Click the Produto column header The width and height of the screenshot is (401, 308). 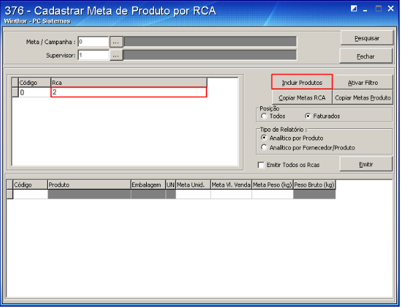click(x=89, y=184)
